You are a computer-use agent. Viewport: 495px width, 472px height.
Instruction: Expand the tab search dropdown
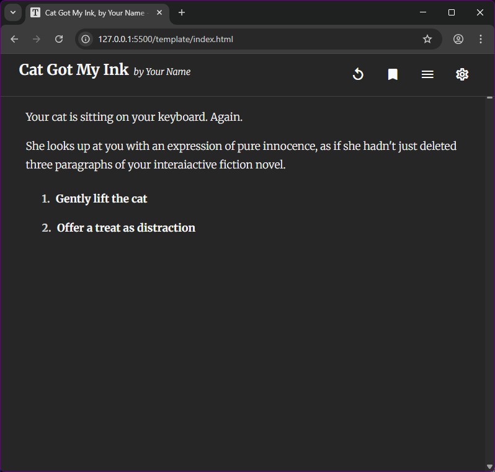(13, 12)
